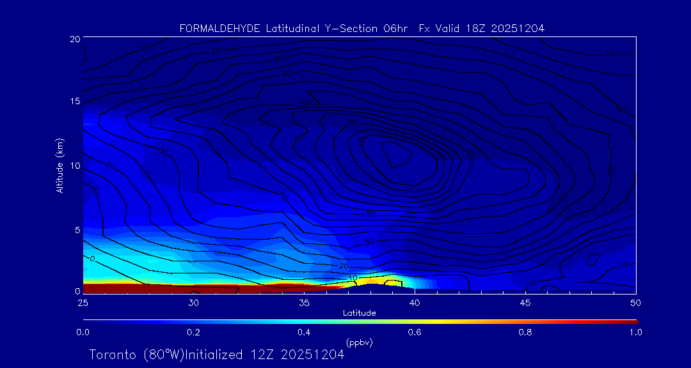Image resolution: width=691 pixels, height=368 pixels.
Task: Click the latitude axis tick label 35
Action: (x=304, y=302)
